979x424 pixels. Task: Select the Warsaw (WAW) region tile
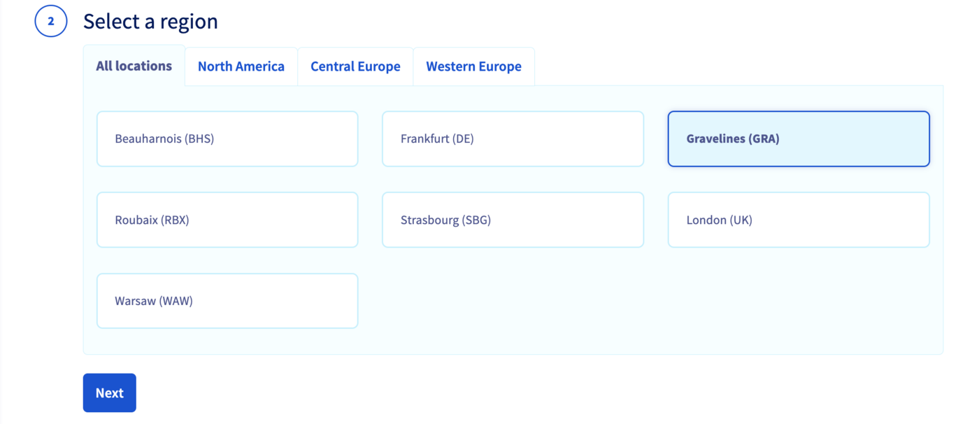(227, 302)
